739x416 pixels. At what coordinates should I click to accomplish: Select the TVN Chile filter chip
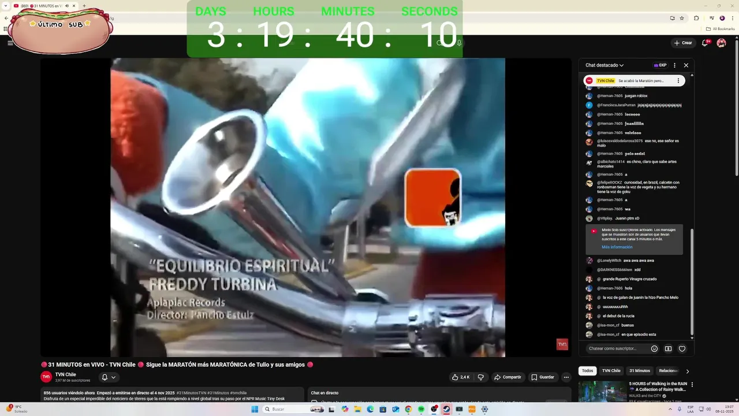pyautogui.click(x=611, y=371)
